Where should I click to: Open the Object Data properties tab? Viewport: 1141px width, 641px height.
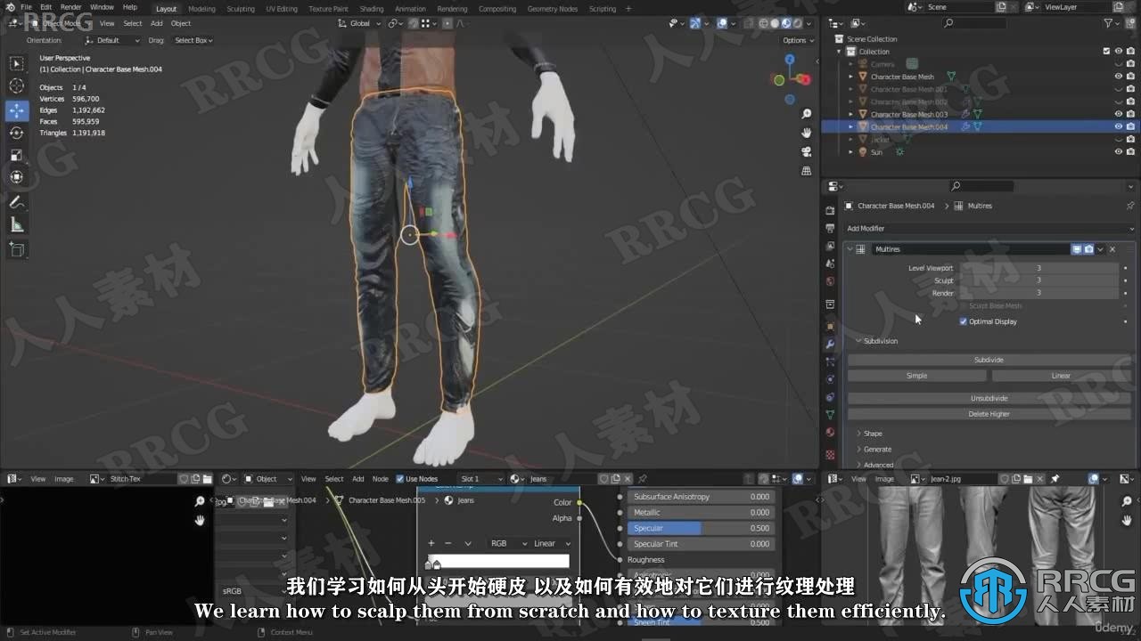[830, 414]
